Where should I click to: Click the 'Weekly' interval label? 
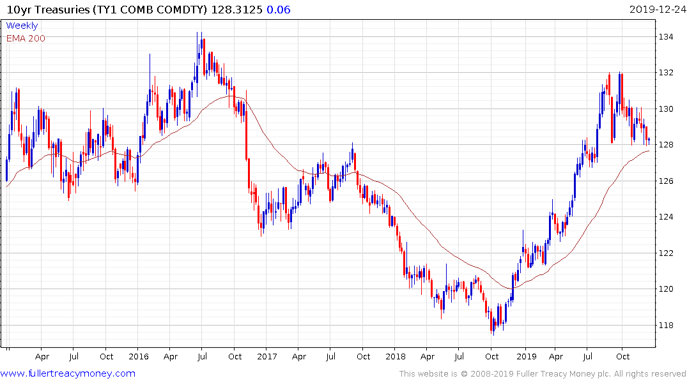[x=22, y=26]
